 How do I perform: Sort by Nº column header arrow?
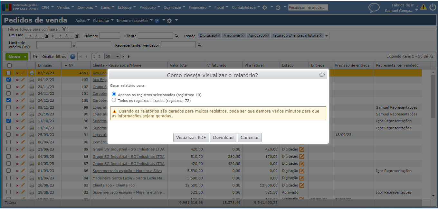[x=66, y=65]
